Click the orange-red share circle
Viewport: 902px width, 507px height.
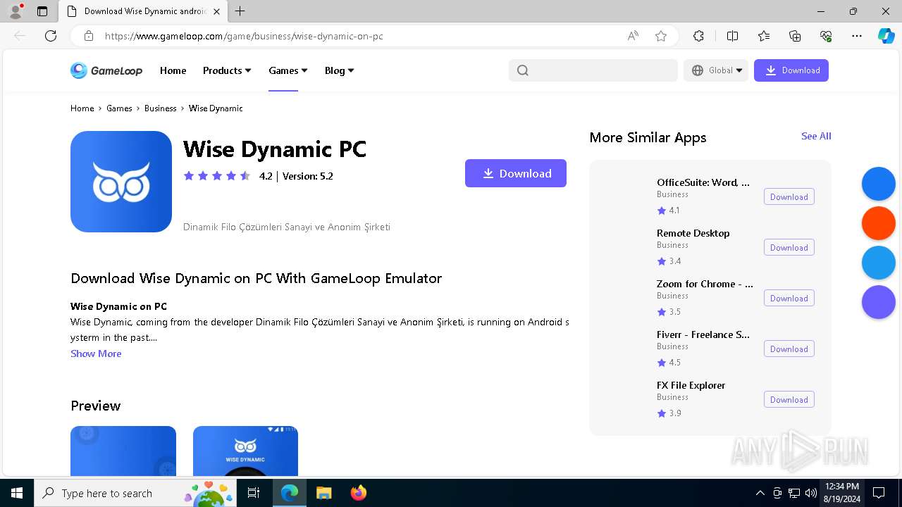click(879, 224)
